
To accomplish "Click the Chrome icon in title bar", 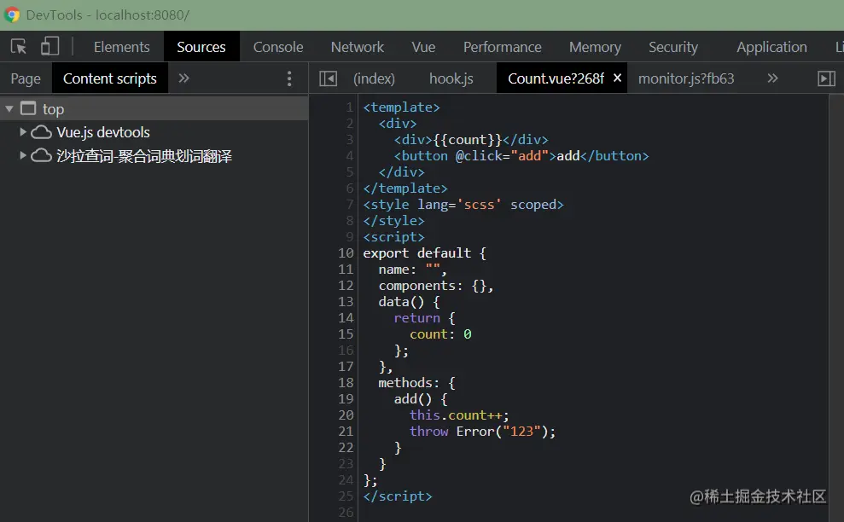I will click(x=12, y=14).
